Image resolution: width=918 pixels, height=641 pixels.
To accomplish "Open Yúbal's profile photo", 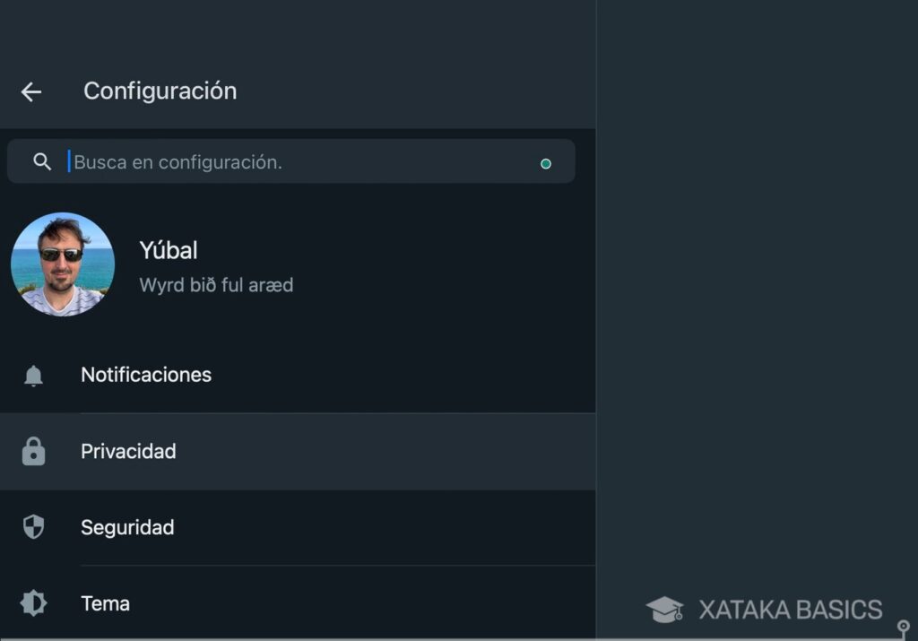I will [x=63, y=264].
